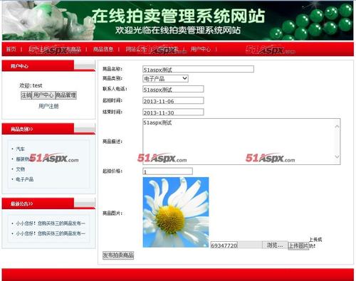356x281 pixels.
Task: Click the site banner title 在线拍卖管理系统网站
Action: 178,16
